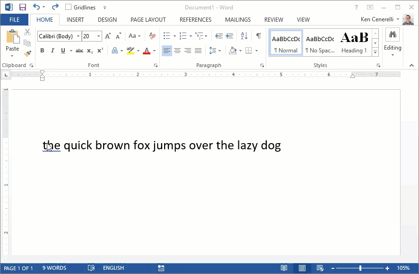Click the Clear All Formatting icon
This screenshot has height=274, width=419.
[x=152, y=36]
